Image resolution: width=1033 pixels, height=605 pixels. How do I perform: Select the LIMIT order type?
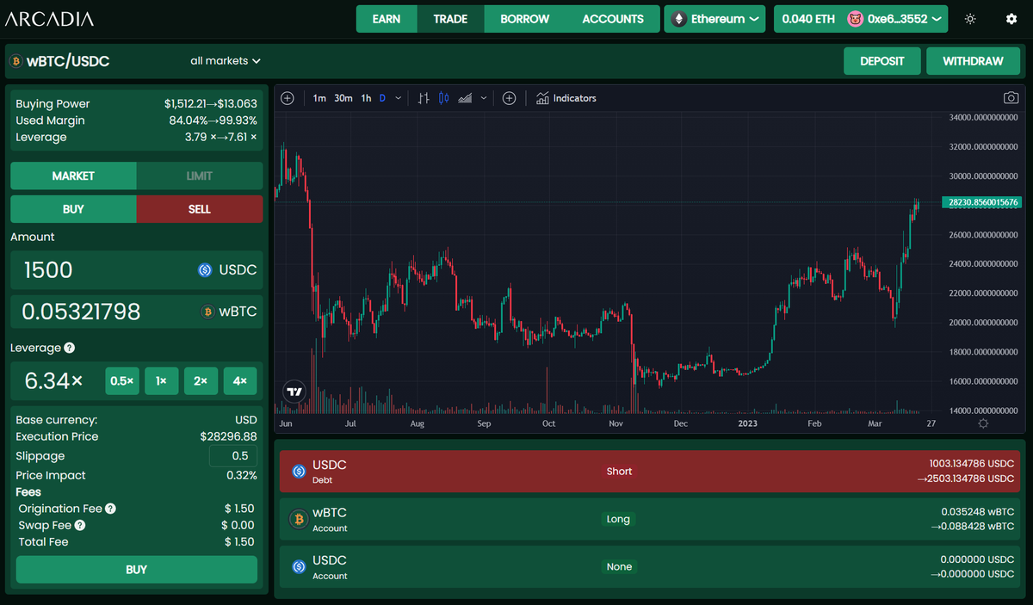[200, 176]
